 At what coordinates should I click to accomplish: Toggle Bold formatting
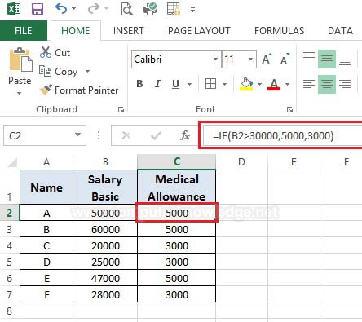click(139, 84)
